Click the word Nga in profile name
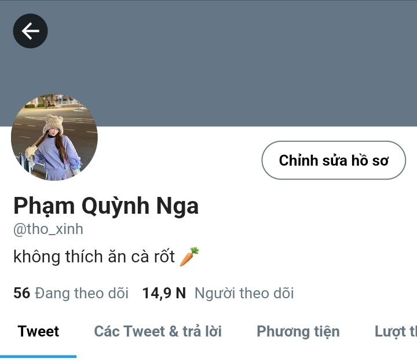417x362 pixels. pyautogui.click(x=177, y=206)
